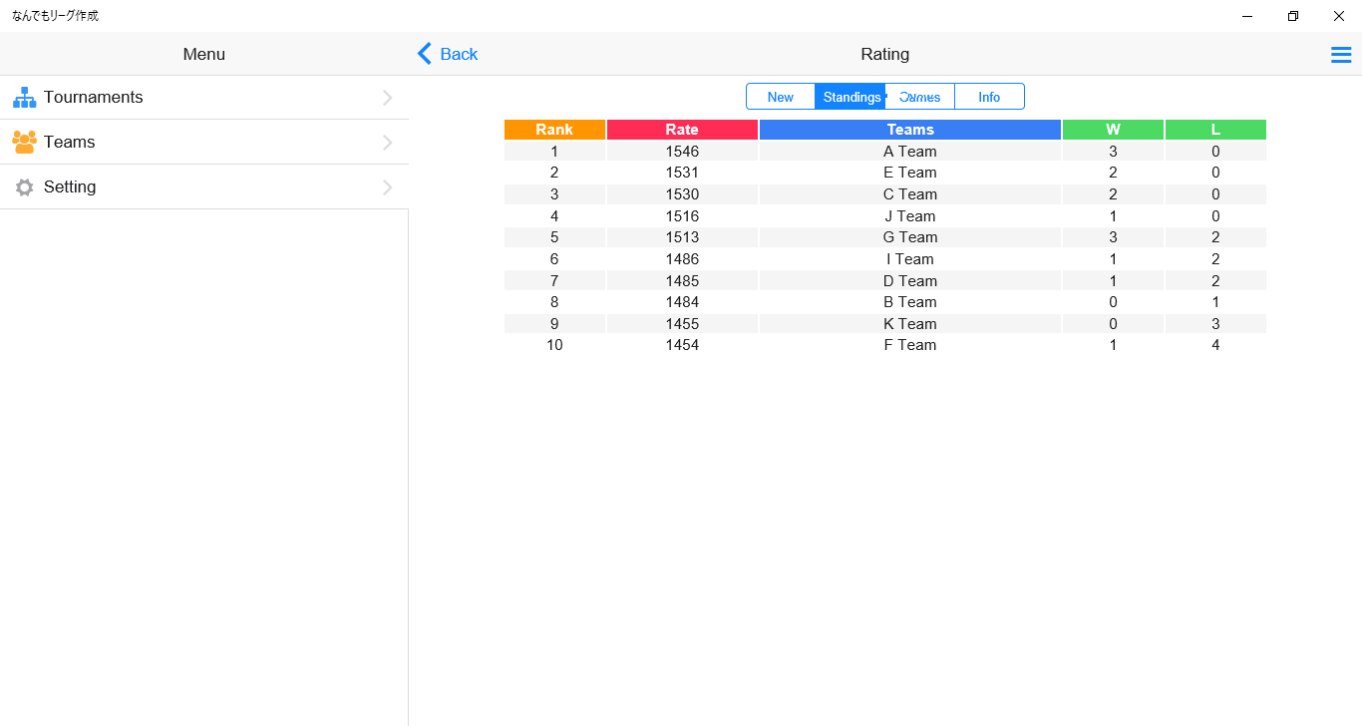
Task: Click the green W column header
Action: (1113, 130)
